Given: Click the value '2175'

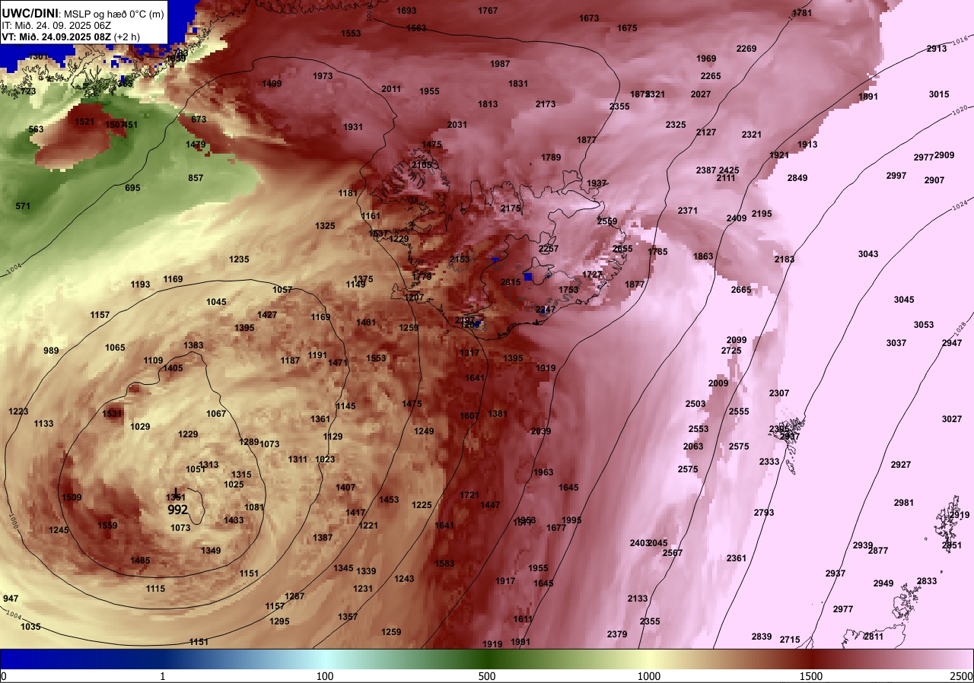Looking at the screenshot, I should click(x=511, y=208).
